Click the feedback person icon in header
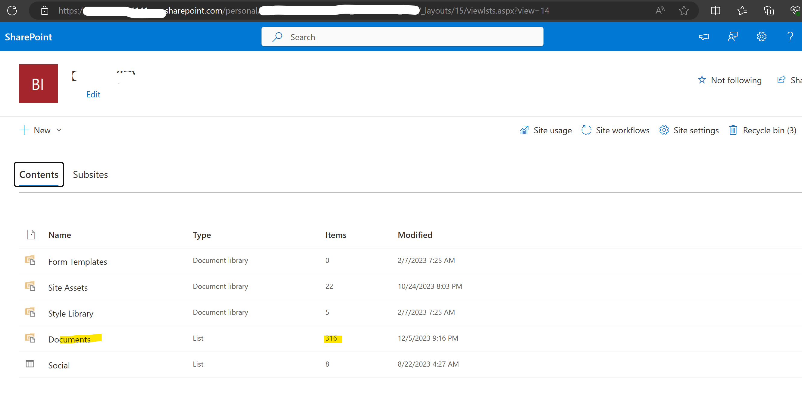802x404 pixels. (732, 37)
